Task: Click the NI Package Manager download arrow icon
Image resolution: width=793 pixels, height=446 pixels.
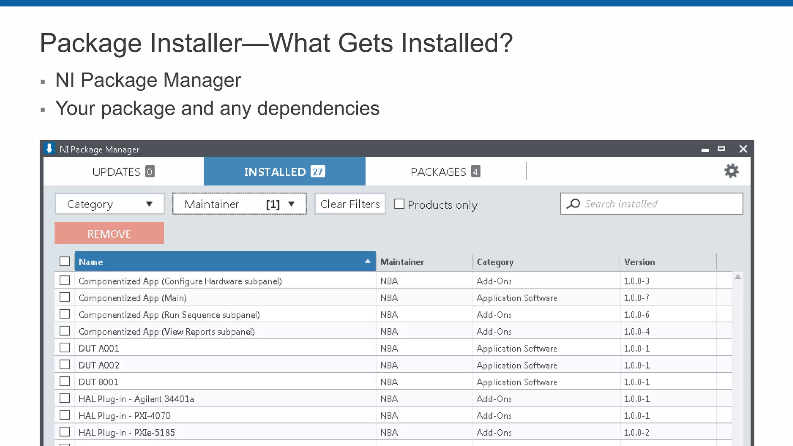Action: (x=49, y=148)
